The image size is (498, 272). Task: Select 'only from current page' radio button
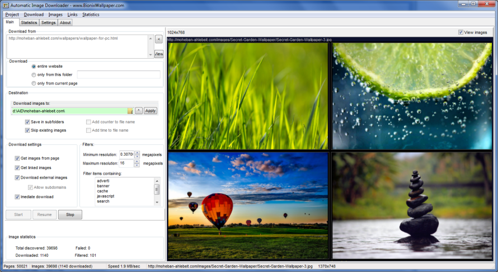(x=34, y=83)
